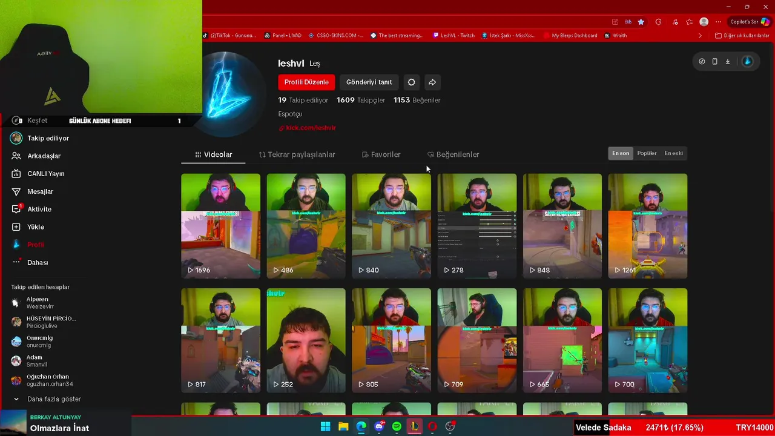
Task: Open the Arkadaşlar friends icon
Action: (x=16, y=156)
